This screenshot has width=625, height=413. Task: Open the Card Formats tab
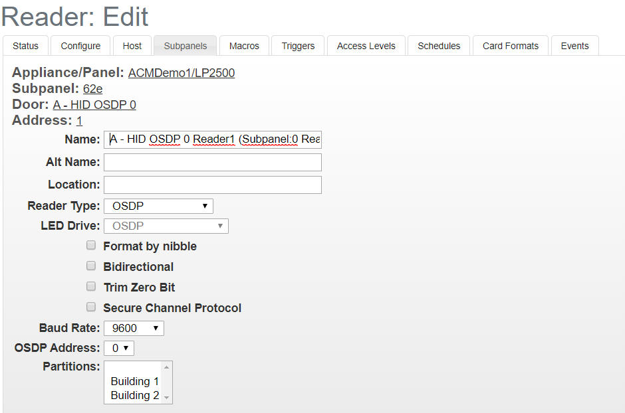[x=510, y=45]
